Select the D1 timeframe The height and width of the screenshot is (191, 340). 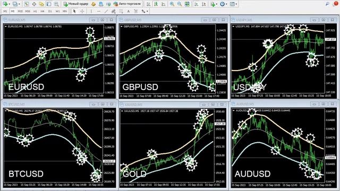(x=50, y=11)
